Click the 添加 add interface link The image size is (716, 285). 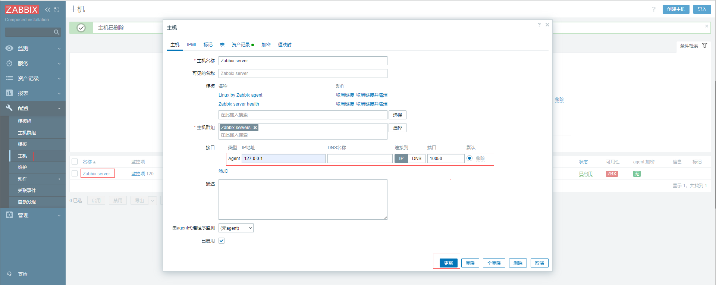pyautogui.click(x=223, y=171)
